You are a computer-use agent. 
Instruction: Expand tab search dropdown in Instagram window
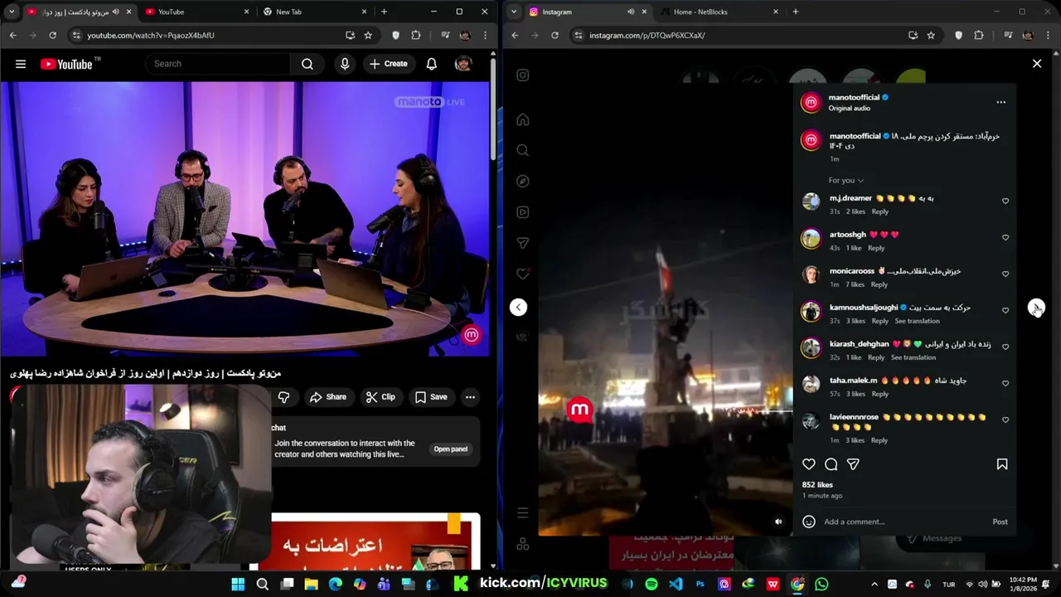click(514, 12)
